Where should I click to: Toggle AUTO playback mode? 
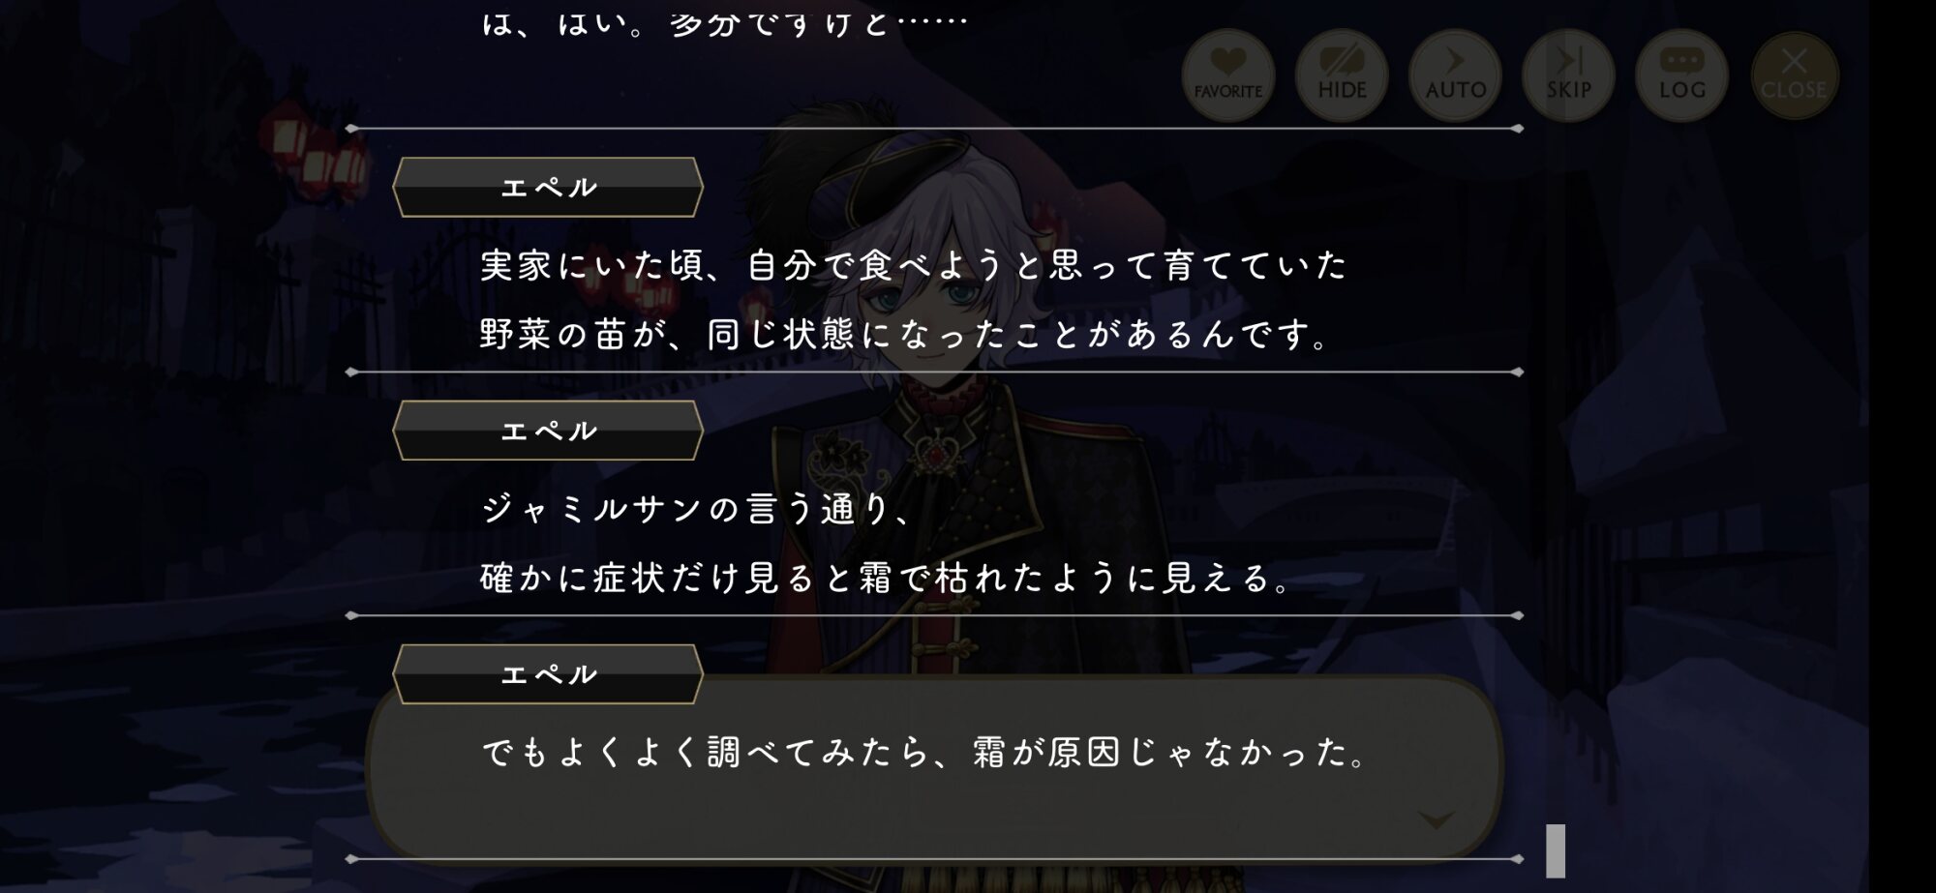(1455, 74)
